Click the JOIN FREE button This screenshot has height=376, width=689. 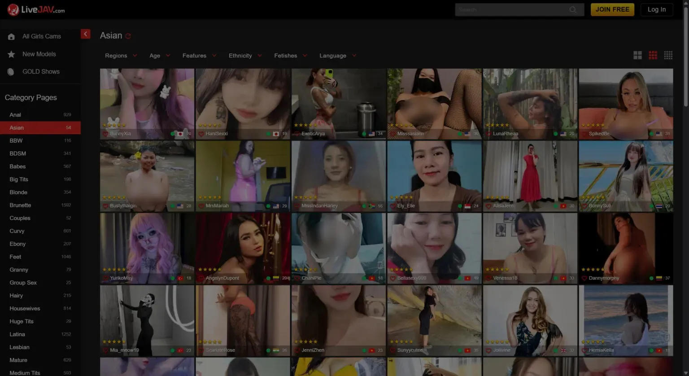(612, 9)
